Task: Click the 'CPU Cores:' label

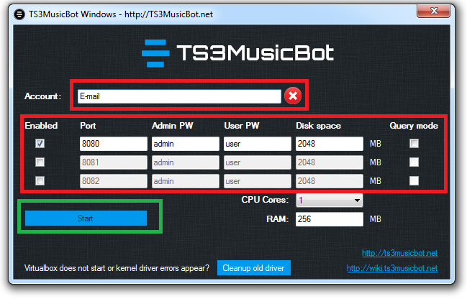Action: click(265, 200)
